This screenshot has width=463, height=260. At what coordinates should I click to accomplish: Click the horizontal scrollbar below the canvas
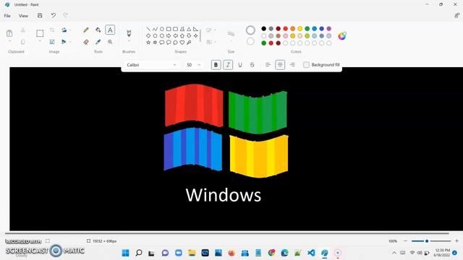click(x=226, y=233)
